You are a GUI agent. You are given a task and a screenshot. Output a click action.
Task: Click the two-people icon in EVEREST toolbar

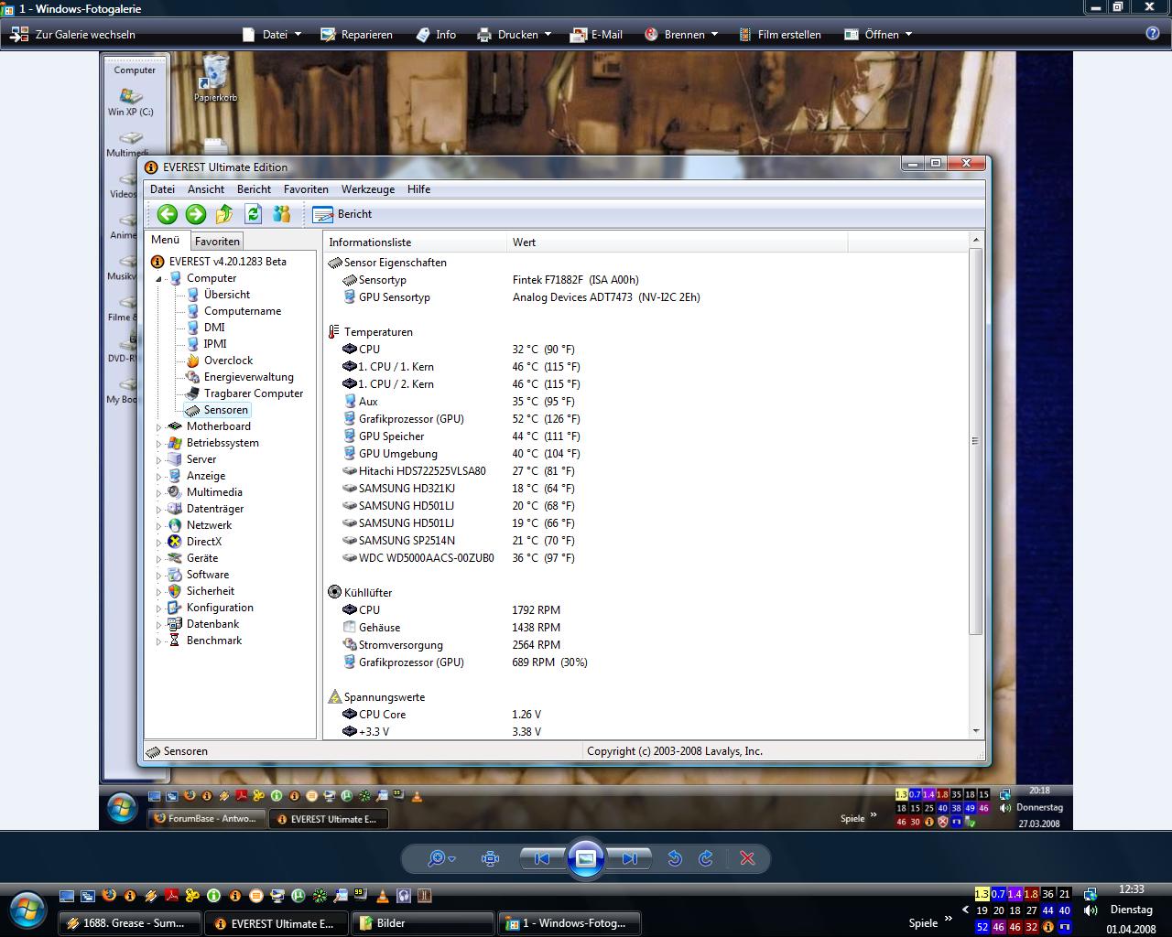tap(282, 214)
